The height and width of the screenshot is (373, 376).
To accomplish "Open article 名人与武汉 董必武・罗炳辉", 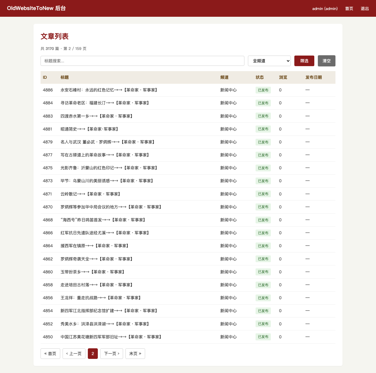I will (108, 142).
